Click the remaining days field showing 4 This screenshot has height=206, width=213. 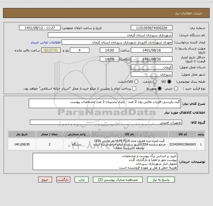(80, 50)
